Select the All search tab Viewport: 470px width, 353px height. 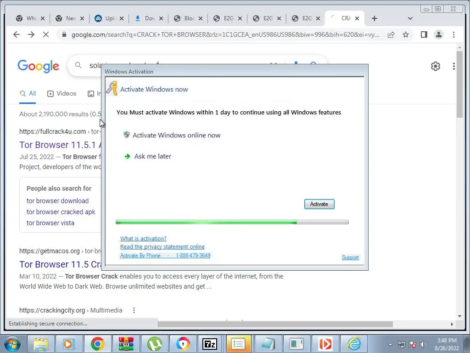28,94
